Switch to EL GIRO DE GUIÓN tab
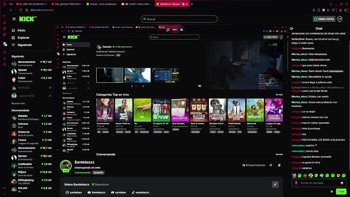Screen dimensions: 350x197 [x=31, y=4]
